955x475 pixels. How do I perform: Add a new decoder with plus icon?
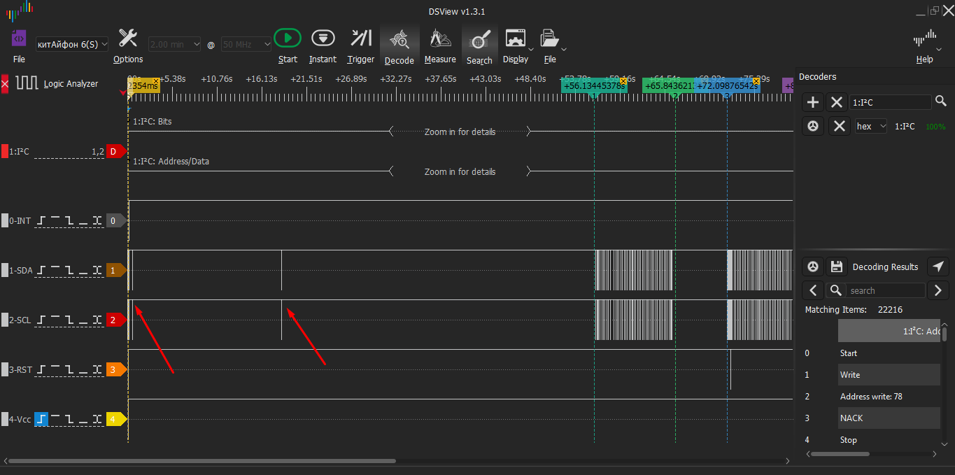coord(813,102)
